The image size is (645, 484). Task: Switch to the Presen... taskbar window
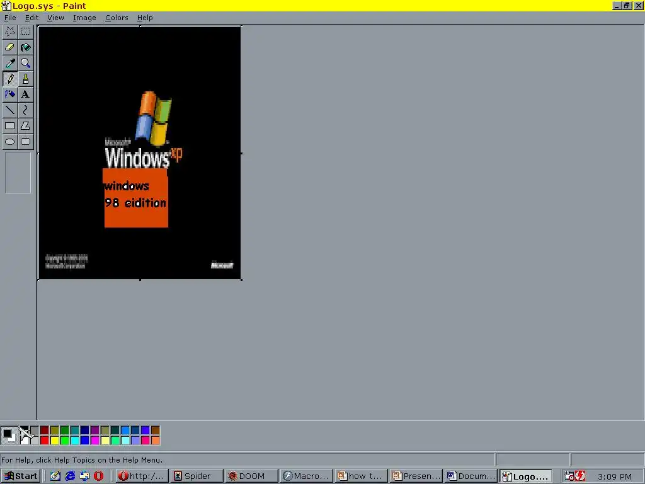pyautogui.click(x=416, y=476)
